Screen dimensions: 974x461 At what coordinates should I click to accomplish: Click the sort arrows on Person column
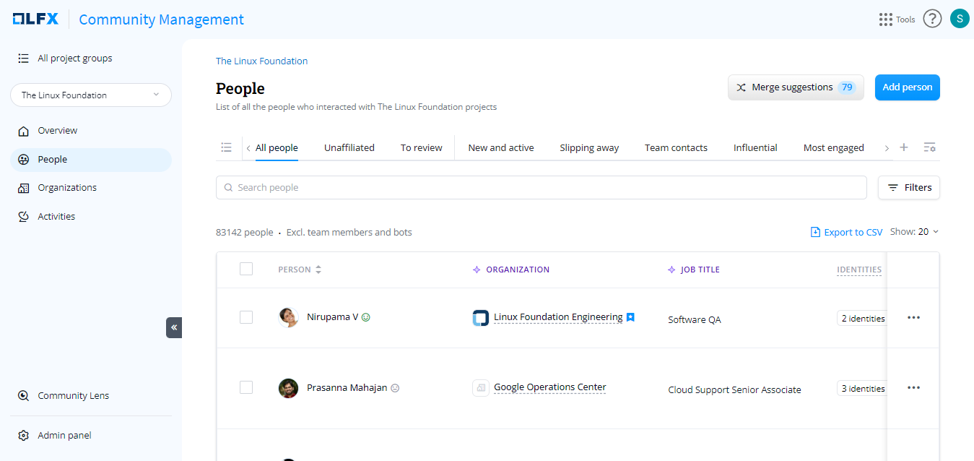pyautogui.click(x=318, y=270)
